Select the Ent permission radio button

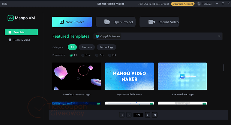pos(110,55)
